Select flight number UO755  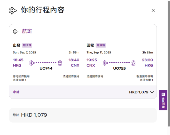coord(119,68)
